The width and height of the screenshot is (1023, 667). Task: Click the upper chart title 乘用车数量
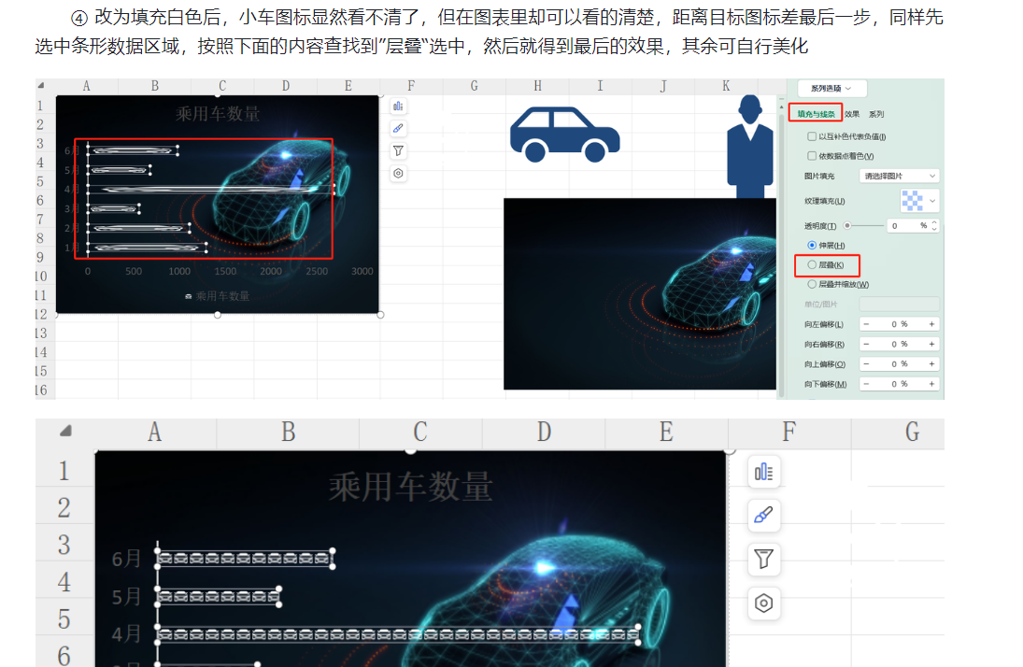(218, 114)
